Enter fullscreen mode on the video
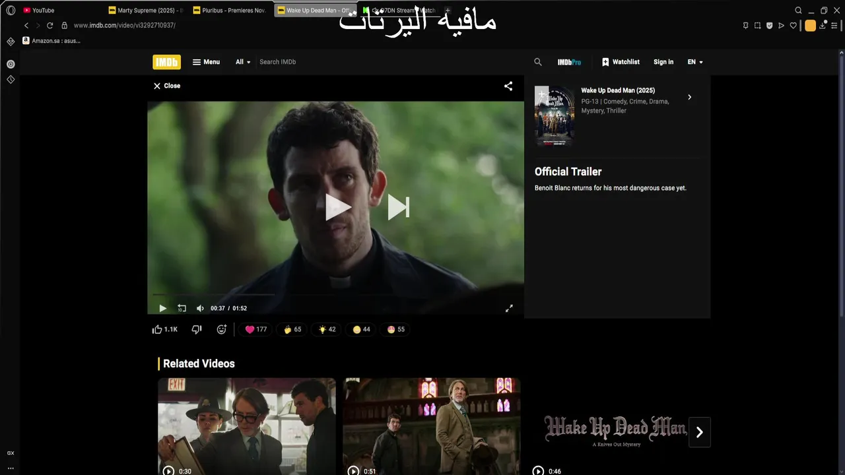Screen dimensions: 845x475 click(x=509, y=308)
